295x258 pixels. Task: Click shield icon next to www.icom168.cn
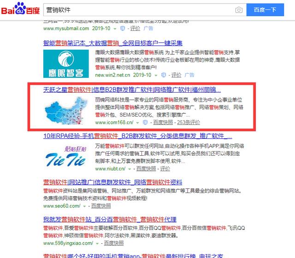[145, 123]
